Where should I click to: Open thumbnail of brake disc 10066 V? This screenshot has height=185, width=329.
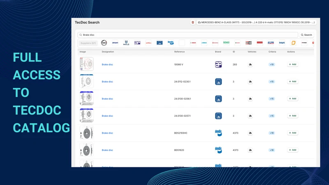pyautogui.click(x=86, y=64)
